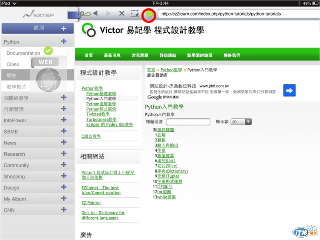Tap the WEB globe icon

pos(48,79)
